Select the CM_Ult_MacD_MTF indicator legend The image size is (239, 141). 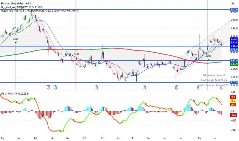tap(15, 94)
